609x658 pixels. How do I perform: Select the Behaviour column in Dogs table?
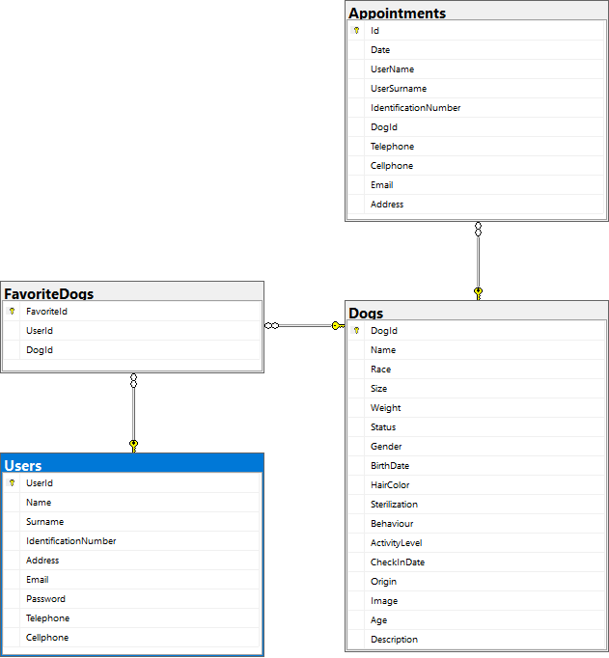tap(476, 523)
